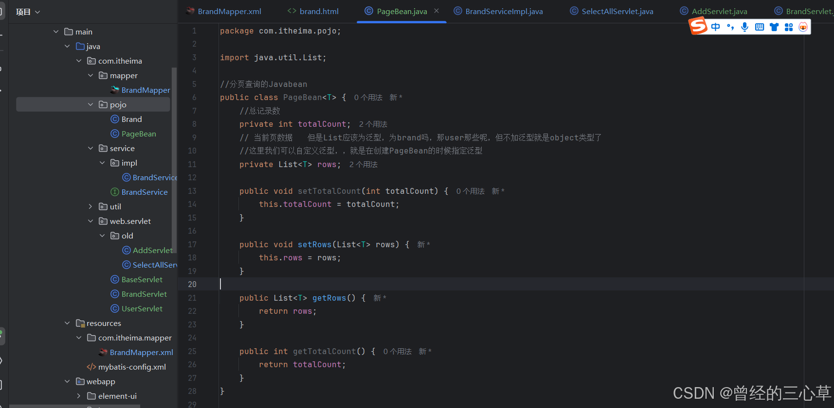Switch to the brand.html editor tab
This screenshot has height=408, width=834.
click(313, 11)
